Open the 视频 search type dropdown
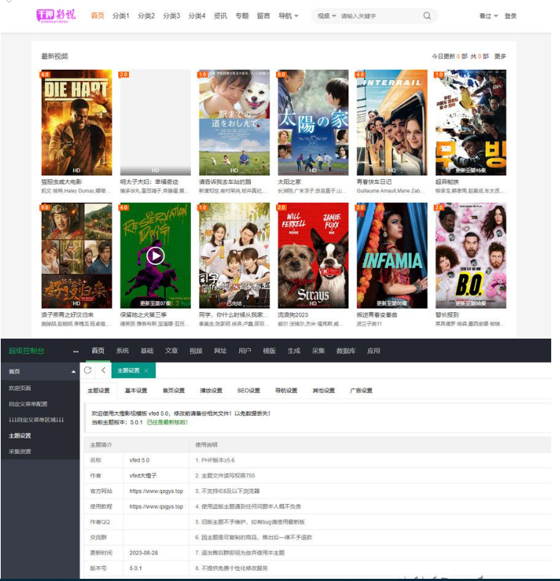The height and width of the screenshot is (581, 560). pyautogui.click(x=327, y=15)
